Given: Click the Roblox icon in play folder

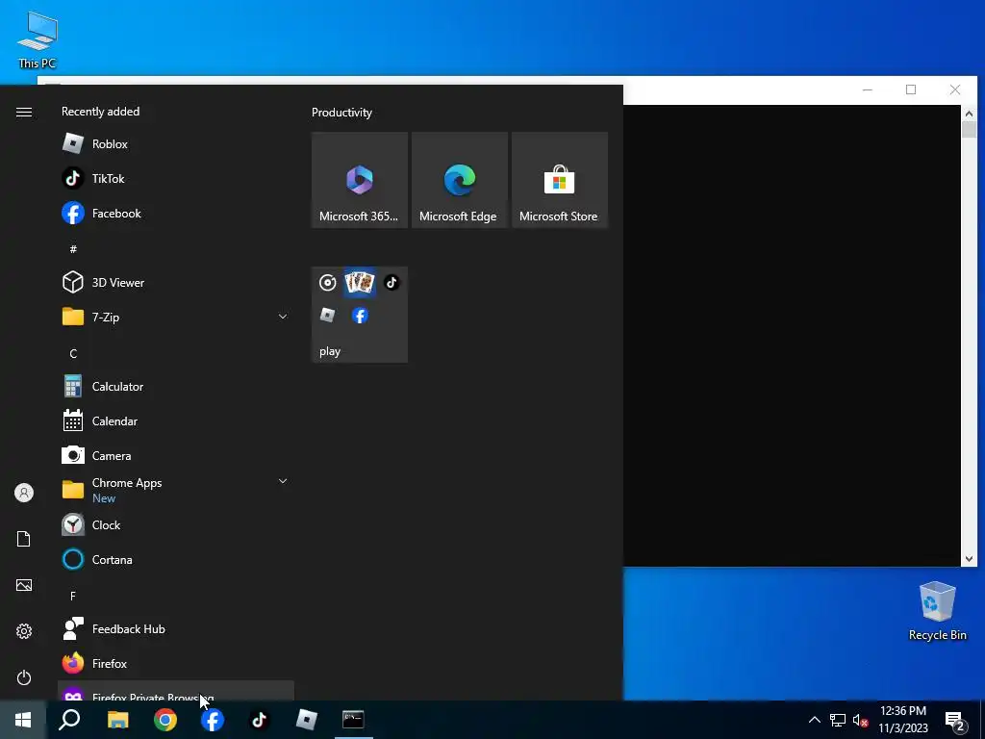Looking at the screenshot, I should pyautogui.click(x=327, y=315).
